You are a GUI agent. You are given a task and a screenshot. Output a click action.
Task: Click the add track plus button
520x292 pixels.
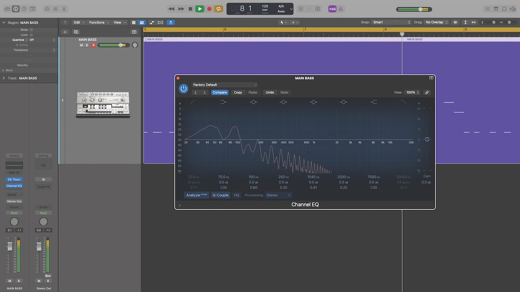[65, 32]
